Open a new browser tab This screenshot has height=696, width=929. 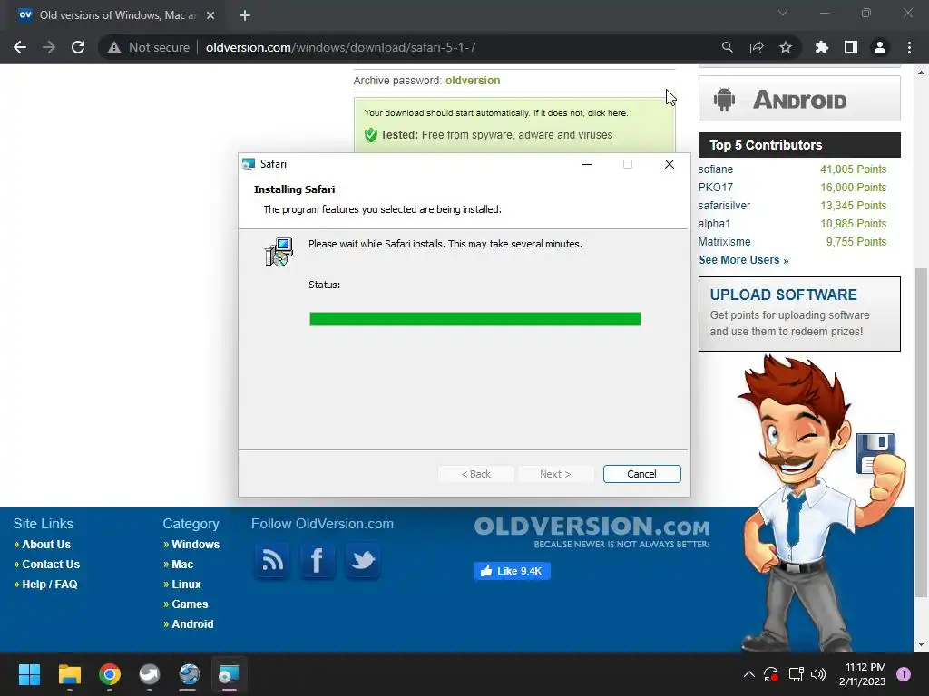tap(245, 15)
